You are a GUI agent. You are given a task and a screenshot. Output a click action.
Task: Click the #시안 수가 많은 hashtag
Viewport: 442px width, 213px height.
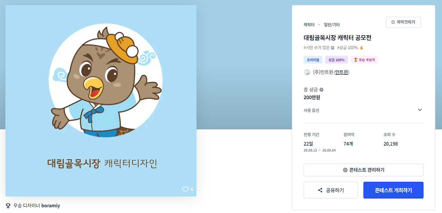319,48
